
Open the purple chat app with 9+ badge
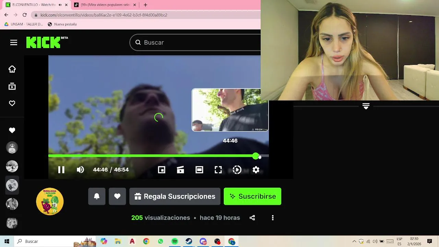(x=203, y=242)
